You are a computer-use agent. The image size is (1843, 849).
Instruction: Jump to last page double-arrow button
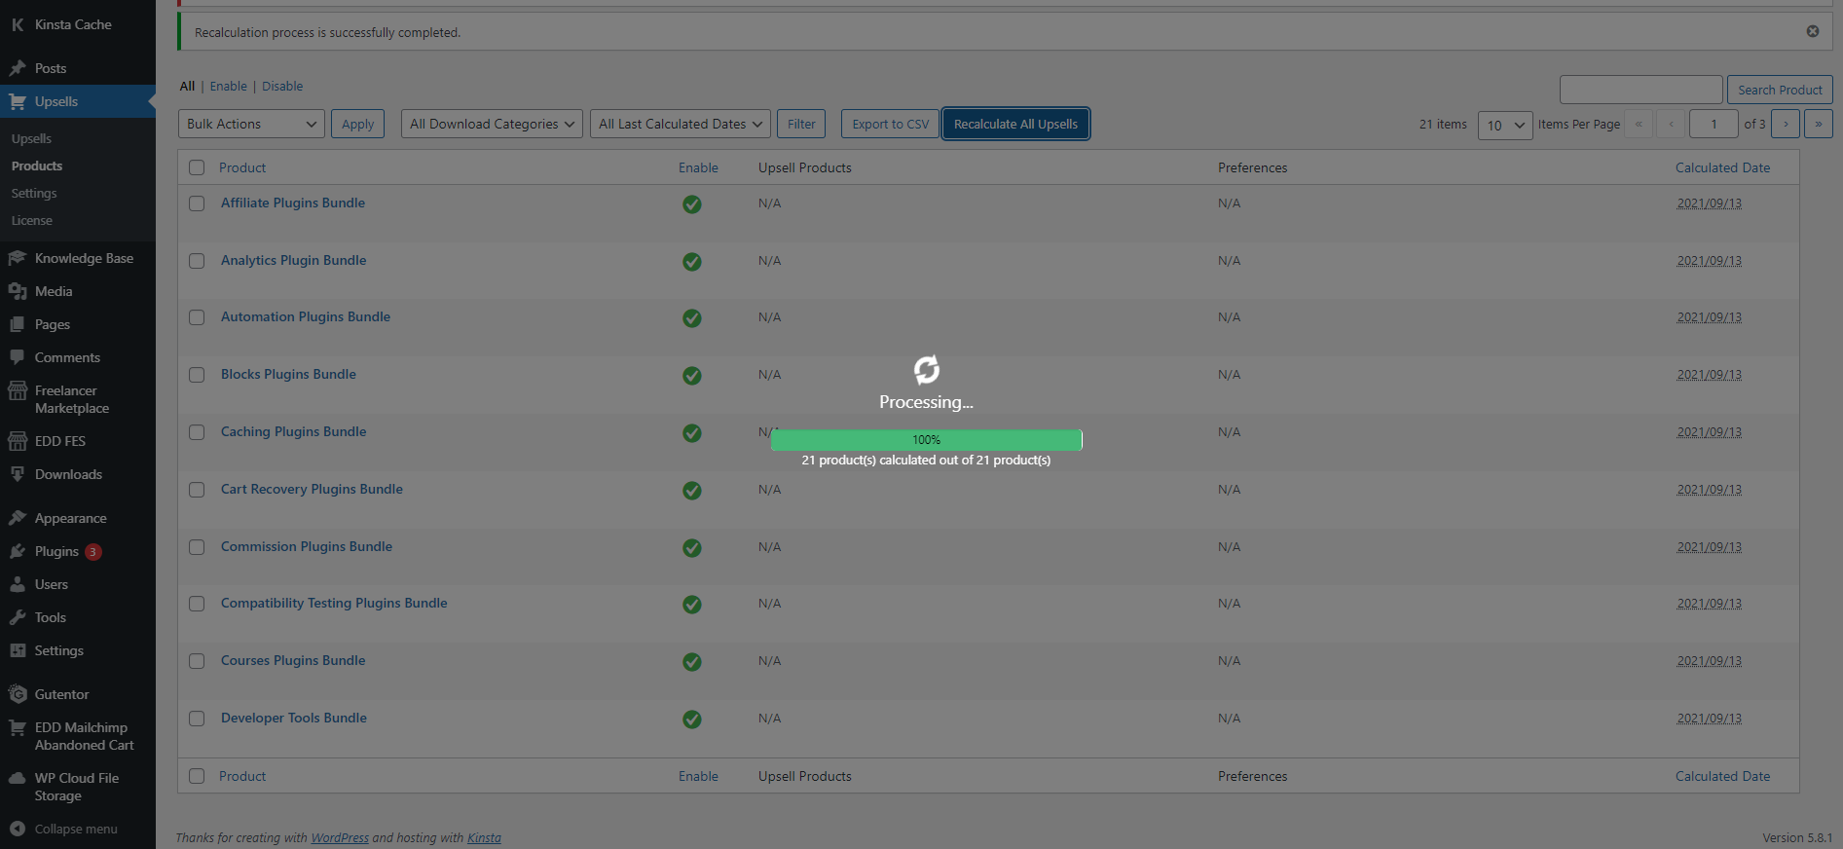[1818, 125]
